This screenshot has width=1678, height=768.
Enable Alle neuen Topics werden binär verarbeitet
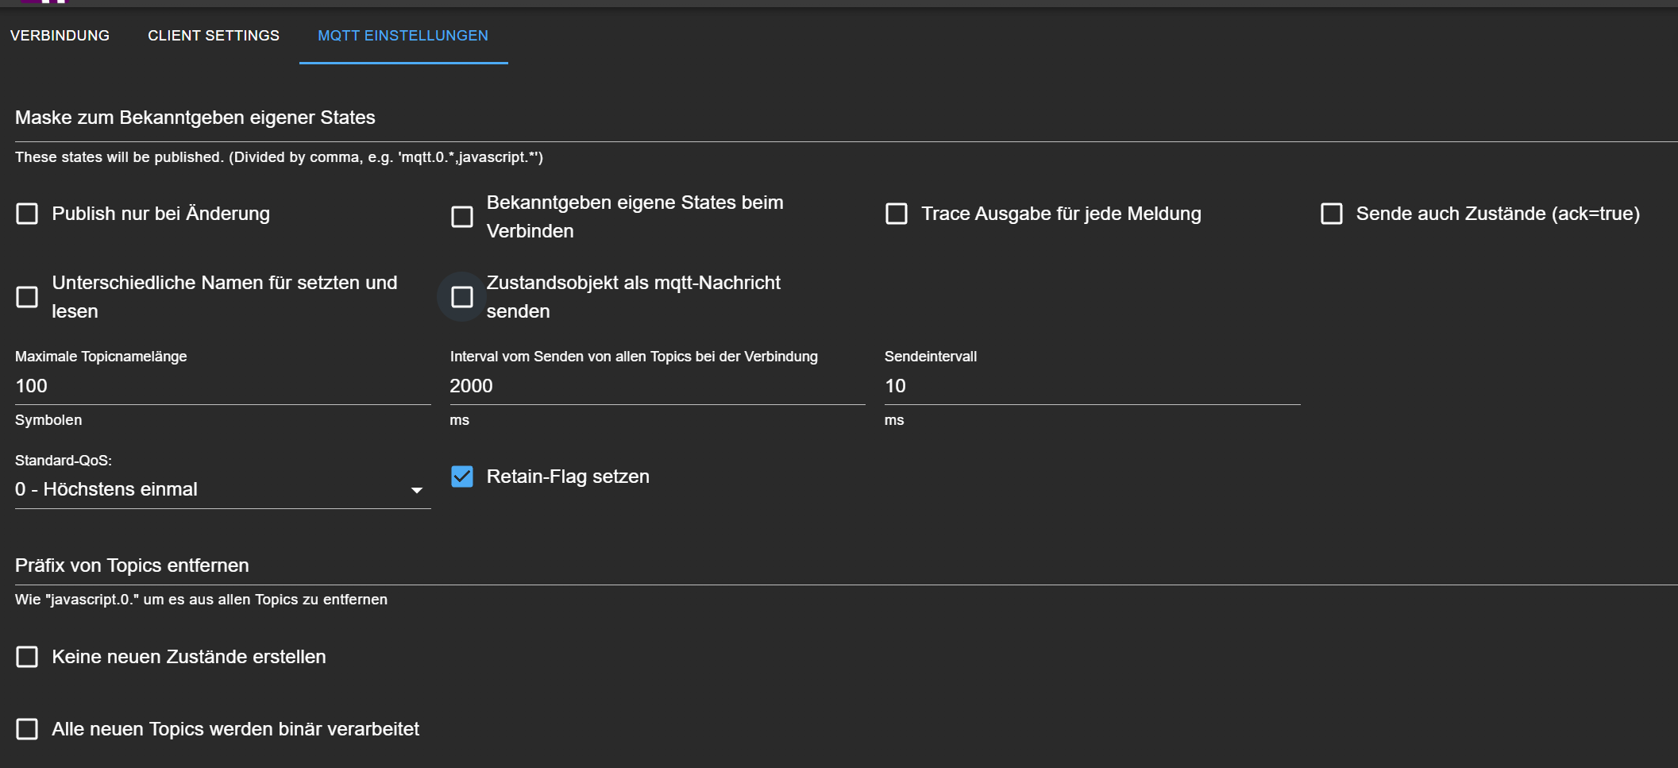pos(27,729)
